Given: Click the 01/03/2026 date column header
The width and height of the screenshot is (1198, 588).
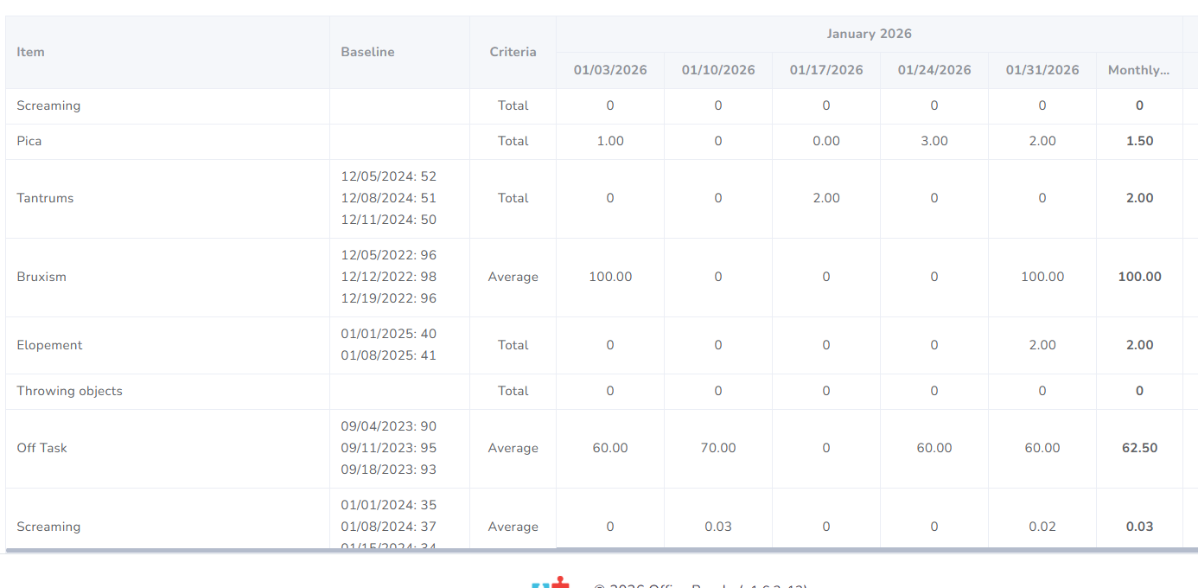Looking at the screenshot, I should [x=610, y=70].
